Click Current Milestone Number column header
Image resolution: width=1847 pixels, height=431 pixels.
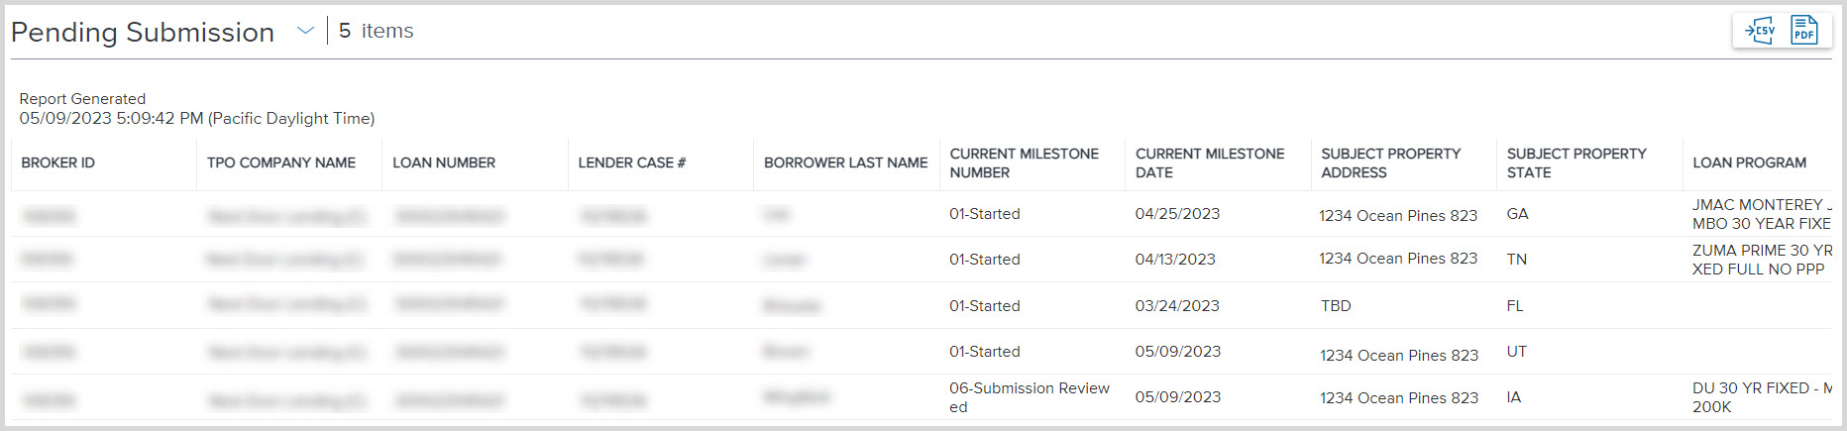1024,162
